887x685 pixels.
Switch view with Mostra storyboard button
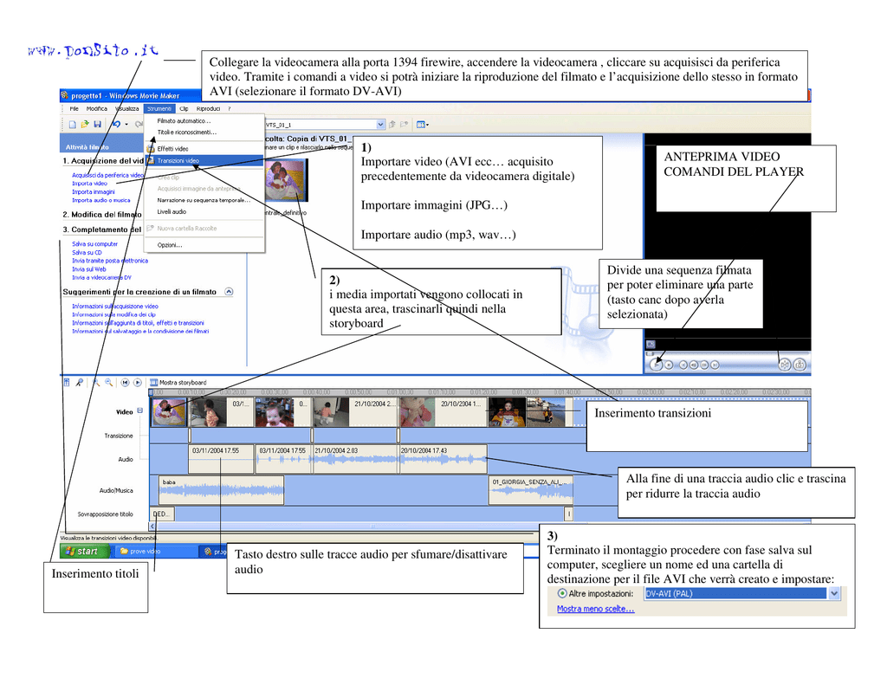178,383
